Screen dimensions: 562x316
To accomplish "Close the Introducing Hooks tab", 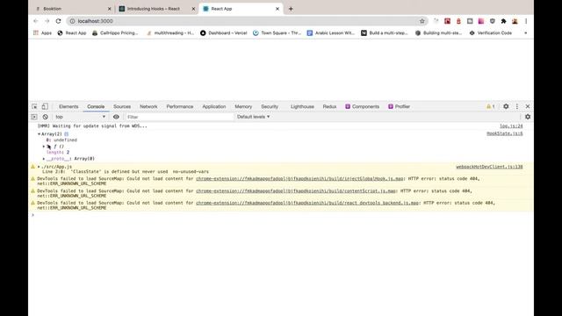I will point(193,9).
